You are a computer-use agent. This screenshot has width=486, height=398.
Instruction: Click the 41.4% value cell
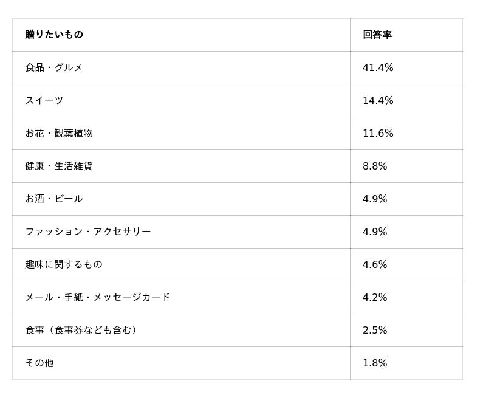click(x=378, y=67)
